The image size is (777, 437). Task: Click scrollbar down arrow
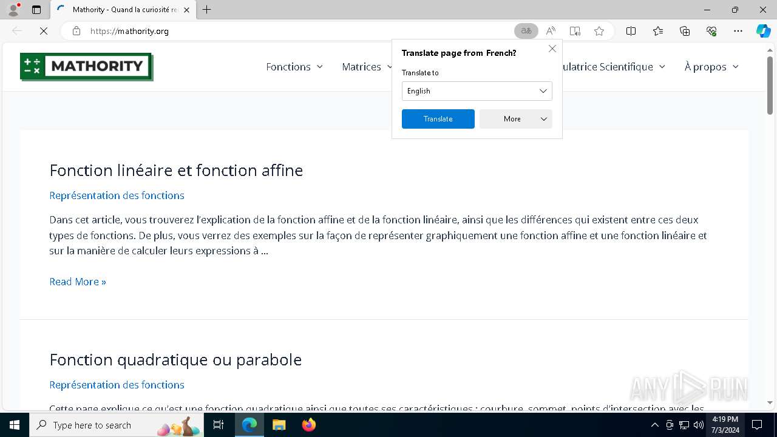coord(770,403)
